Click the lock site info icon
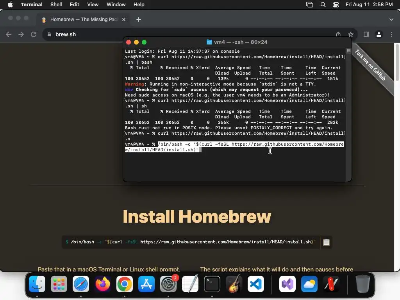The image size is (400, 300). 49,34
